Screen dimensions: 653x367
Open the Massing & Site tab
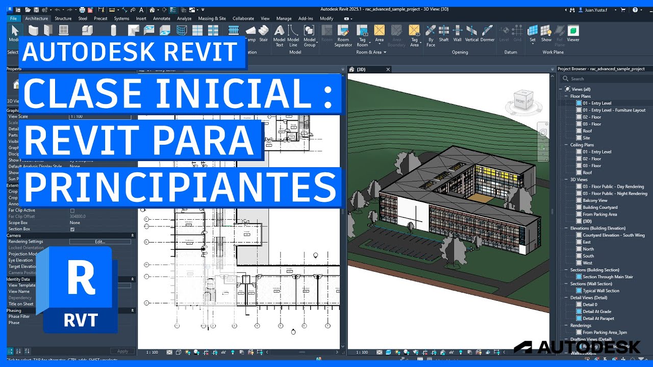(212, 18)
